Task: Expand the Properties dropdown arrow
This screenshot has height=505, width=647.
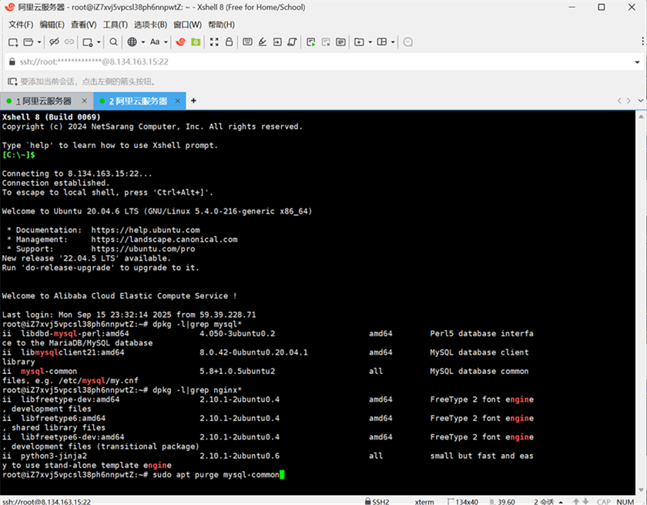Action: coord(99,42)
